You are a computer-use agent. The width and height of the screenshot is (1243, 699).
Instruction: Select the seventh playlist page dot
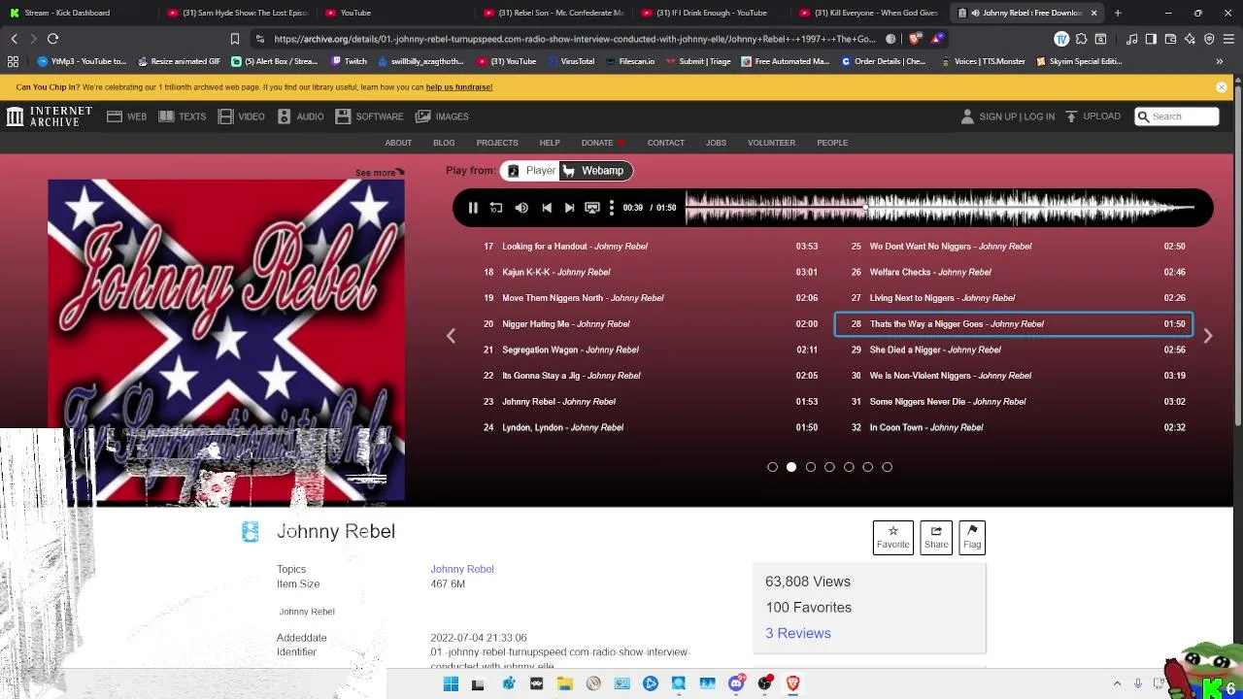887,467
